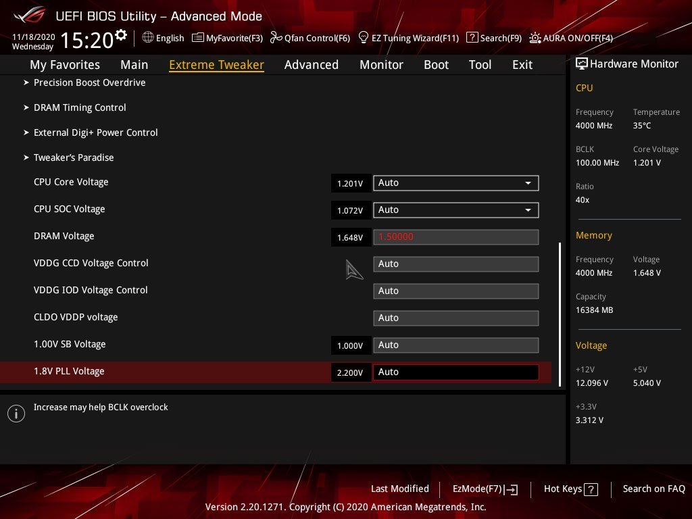The width and height of the screenshot is (692, 519).
Task: Click the 1.648V DRAM voltage readout
Action: (x=351, y=237)
